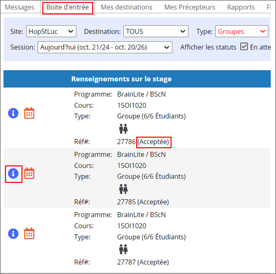Click Groupe (6/6 Étudiants) in Réf 27786 row
The width and height of the screenshot is (276, 274).
click(151, 116)
